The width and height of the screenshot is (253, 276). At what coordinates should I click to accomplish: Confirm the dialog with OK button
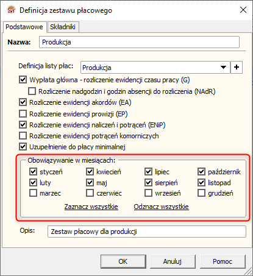point(123,261)
